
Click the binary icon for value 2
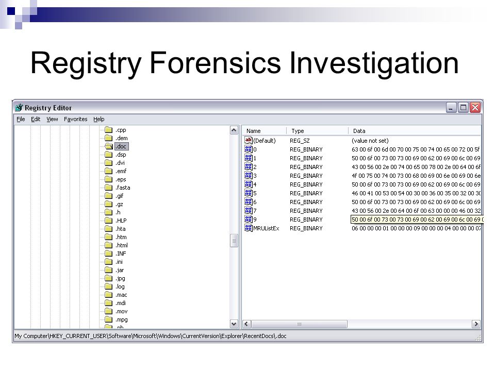249,166
